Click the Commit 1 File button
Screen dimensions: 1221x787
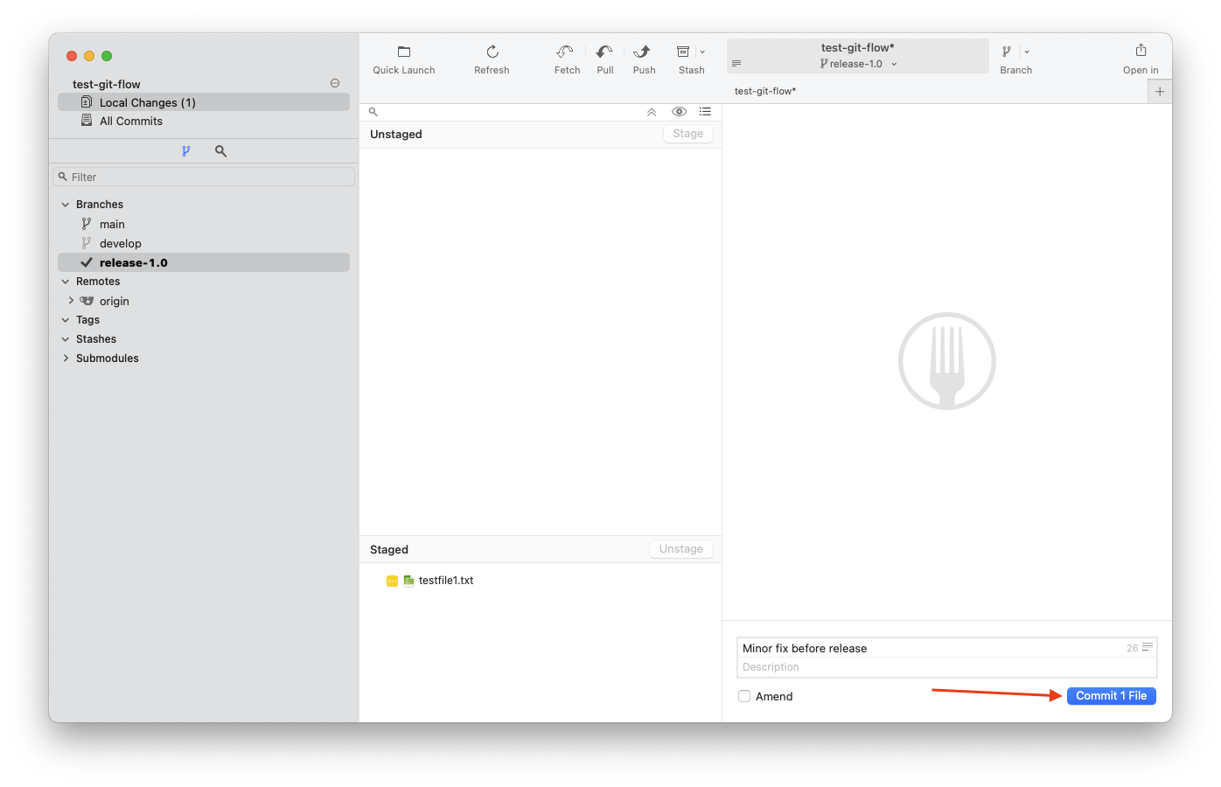click(x=1111, y=696)
